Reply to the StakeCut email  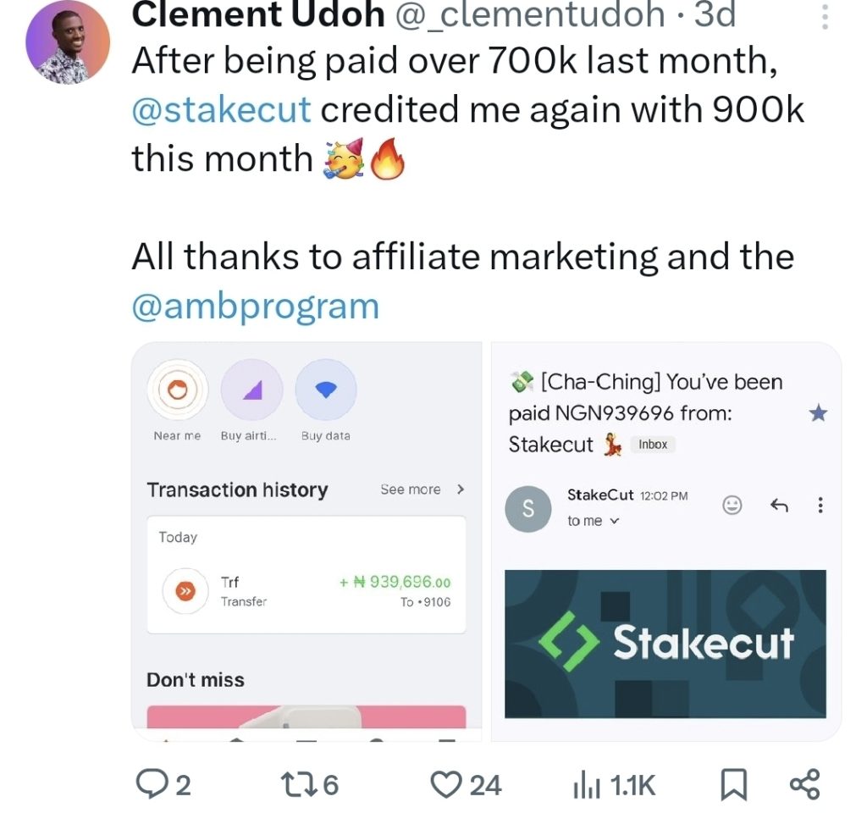[779, 506]
